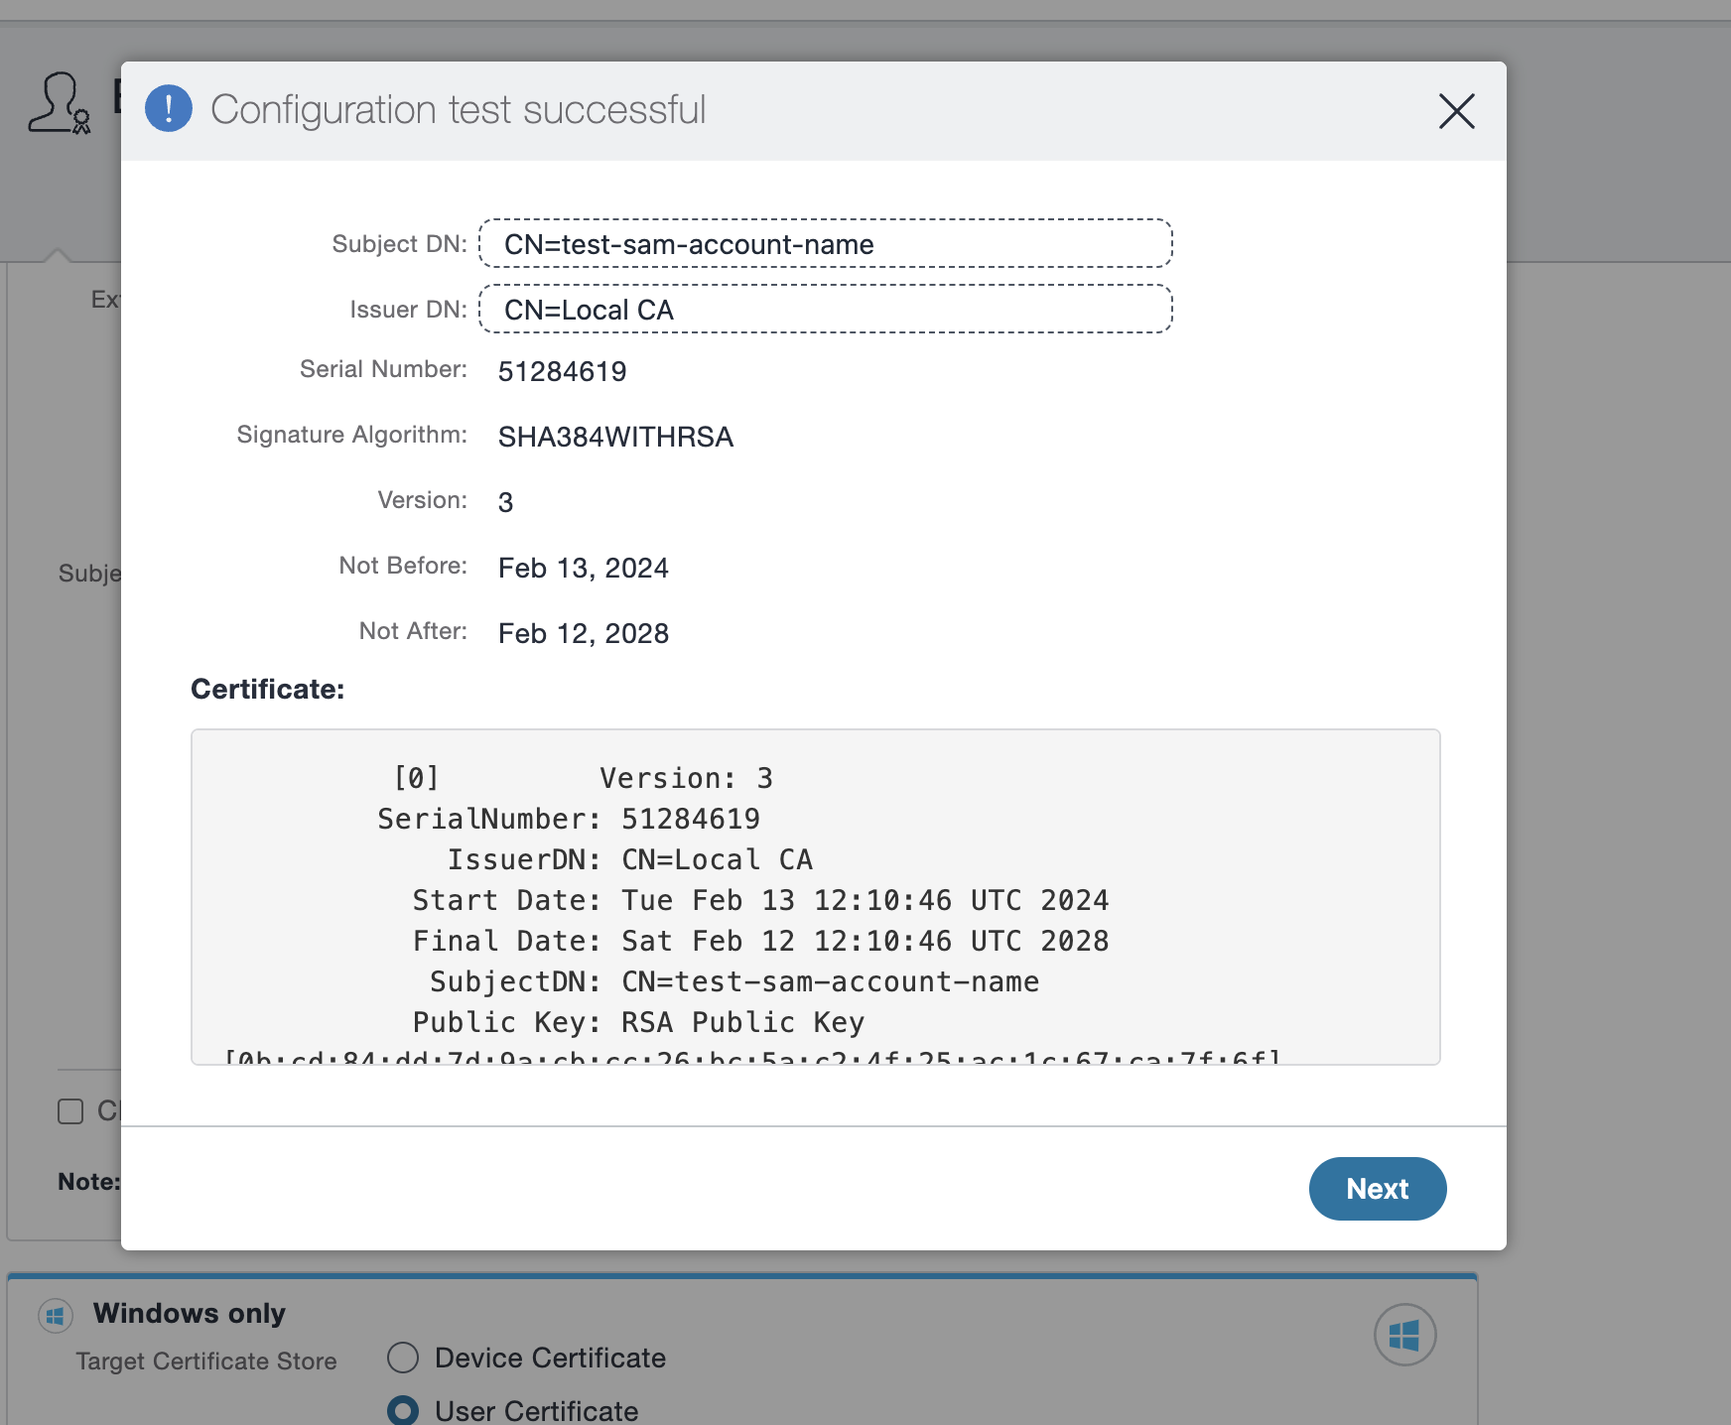Click the Subject DN input field
The image size is (1731, 1425).
pyautogui.click(x=824, y=244)
